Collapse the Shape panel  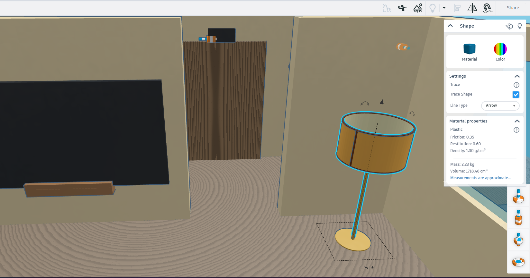pyautogui.click(x=450, y=26)
